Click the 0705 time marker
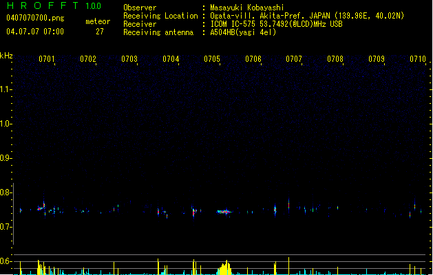Viewport: 433px width, 275px height. tap(212, 59)
